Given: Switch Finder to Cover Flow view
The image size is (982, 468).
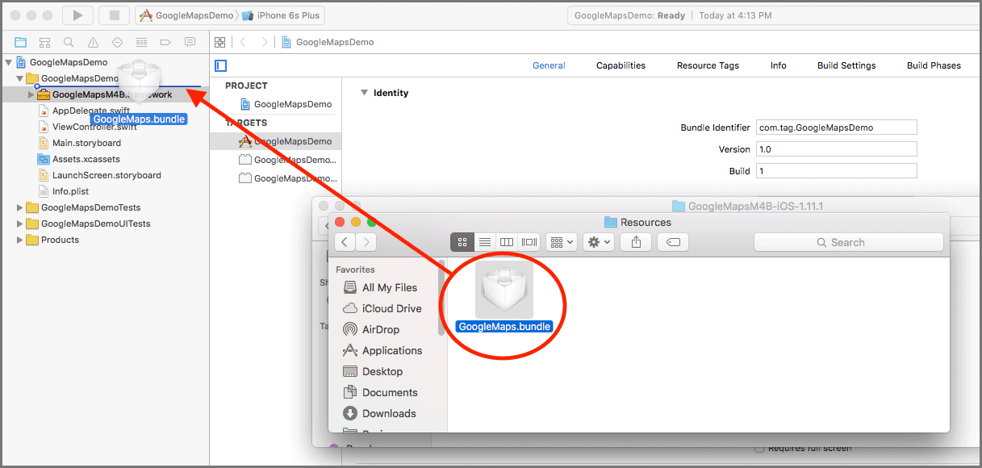Looking at the screenshot, I should (529, 242).
